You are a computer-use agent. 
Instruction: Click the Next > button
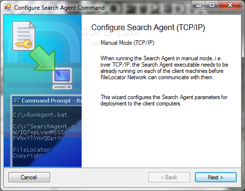pyautogui.click(x=216, y=177)
